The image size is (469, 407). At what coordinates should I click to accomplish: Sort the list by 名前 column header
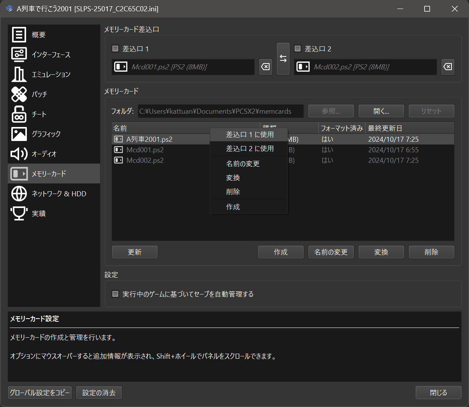[x=186, y=128]
